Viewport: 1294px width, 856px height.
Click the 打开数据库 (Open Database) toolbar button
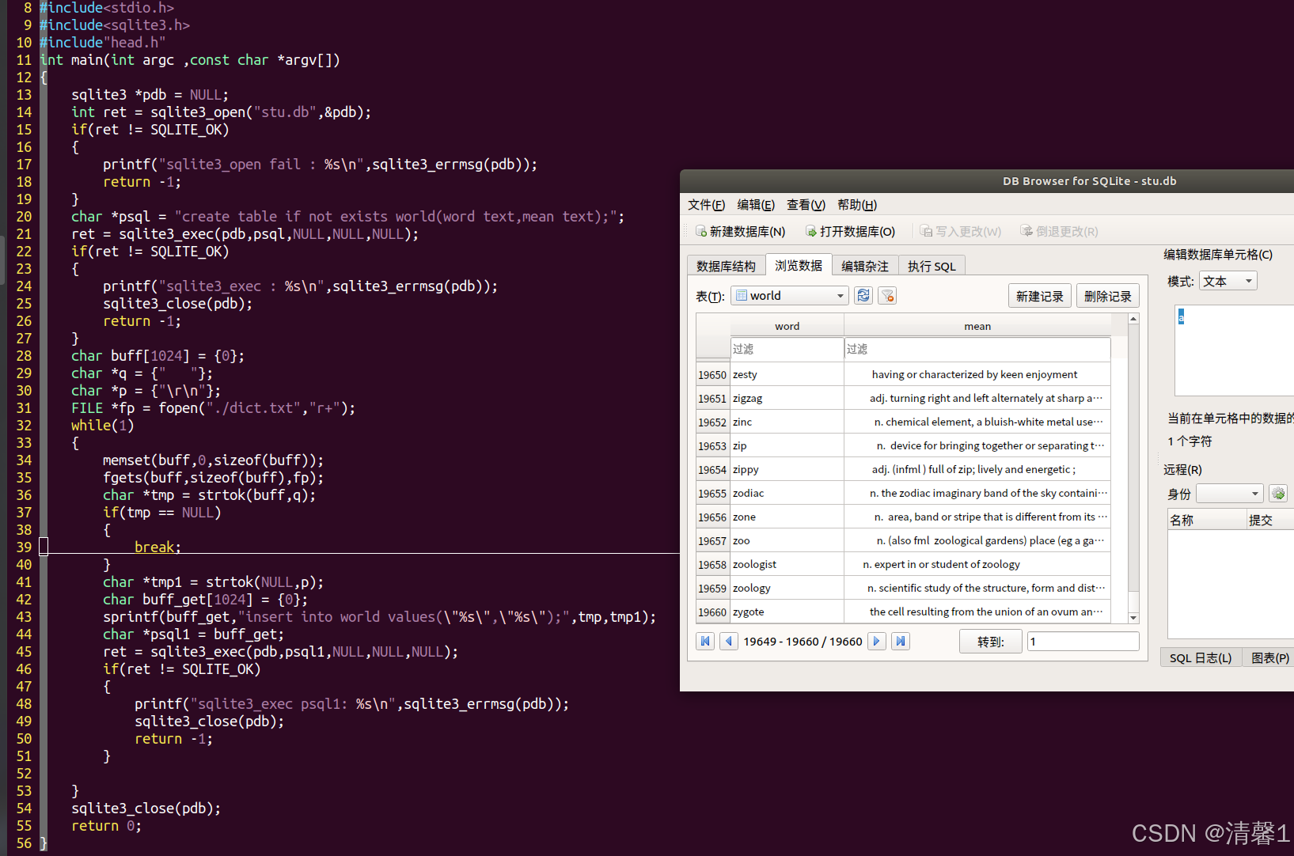coord(850,231)
